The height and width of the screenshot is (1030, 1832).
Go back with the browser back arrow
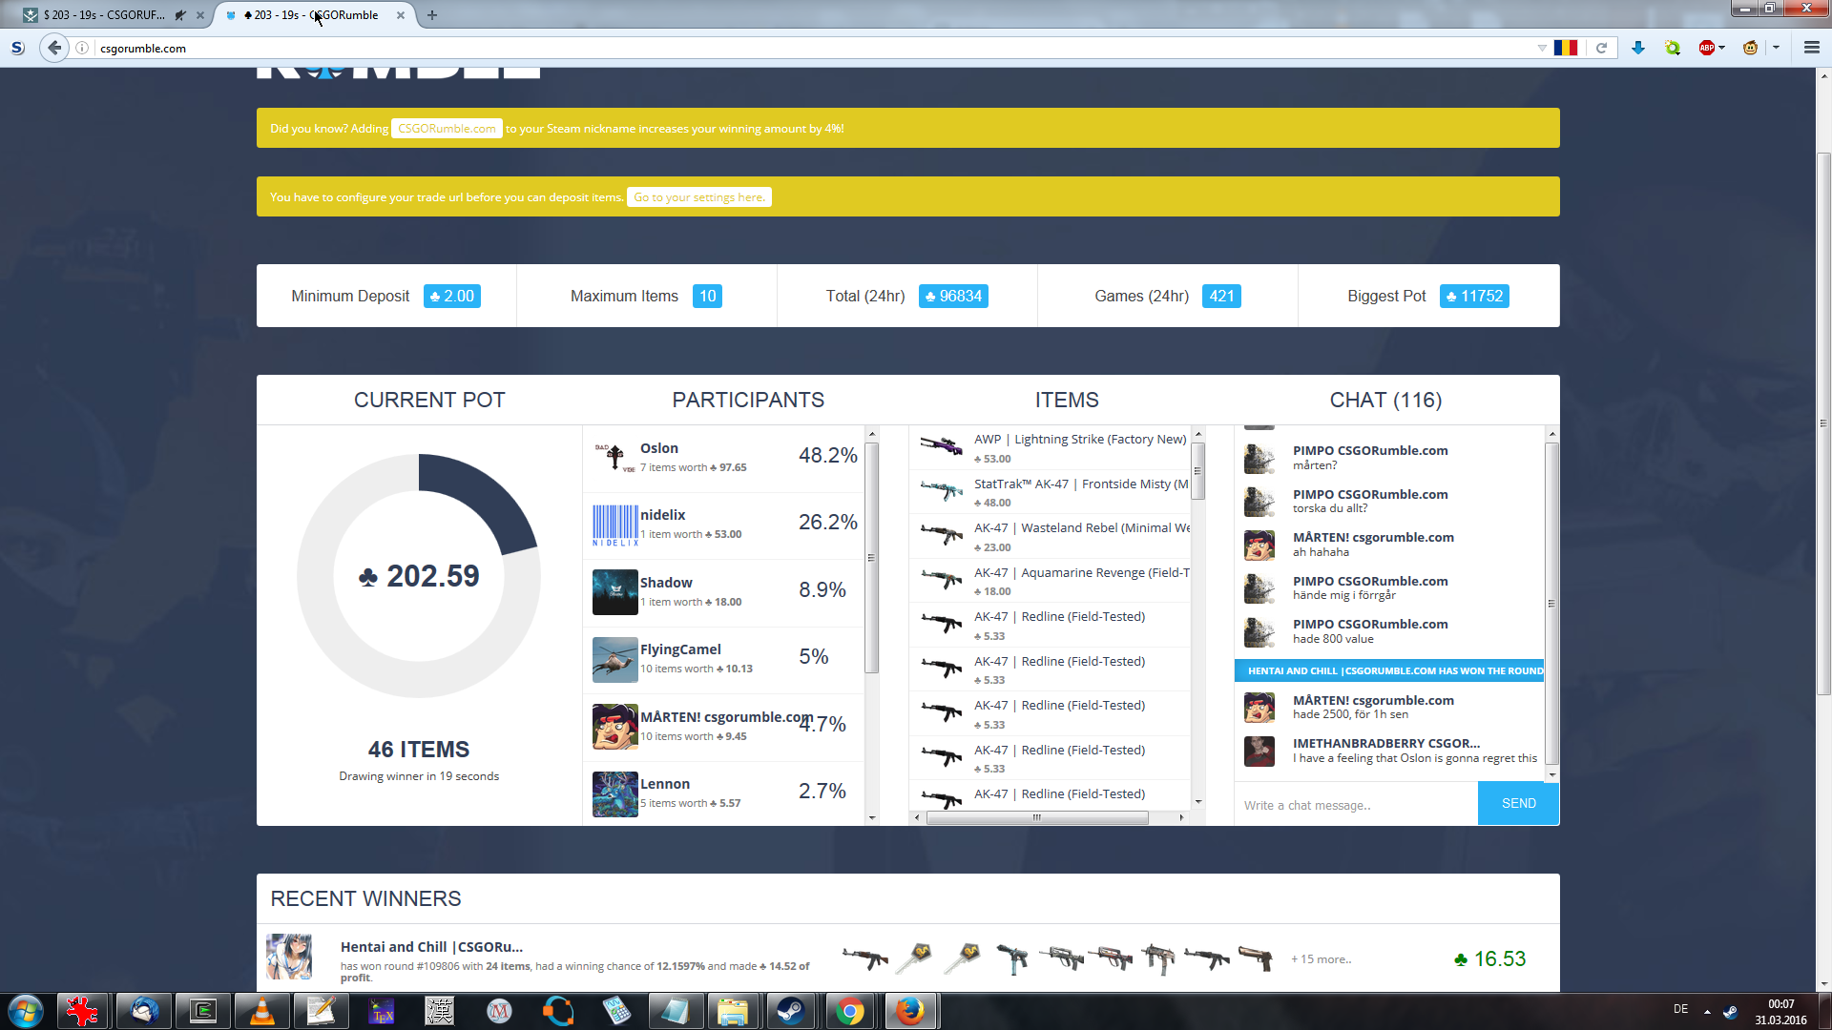pyautogui.click(x=54, y=48)
